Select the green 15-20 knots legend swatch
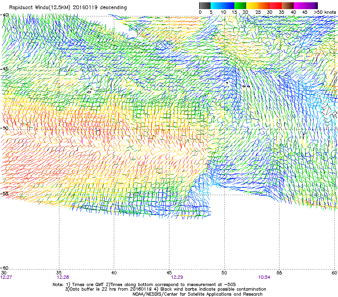Screen dimensions: 338x297 [240, 5]
